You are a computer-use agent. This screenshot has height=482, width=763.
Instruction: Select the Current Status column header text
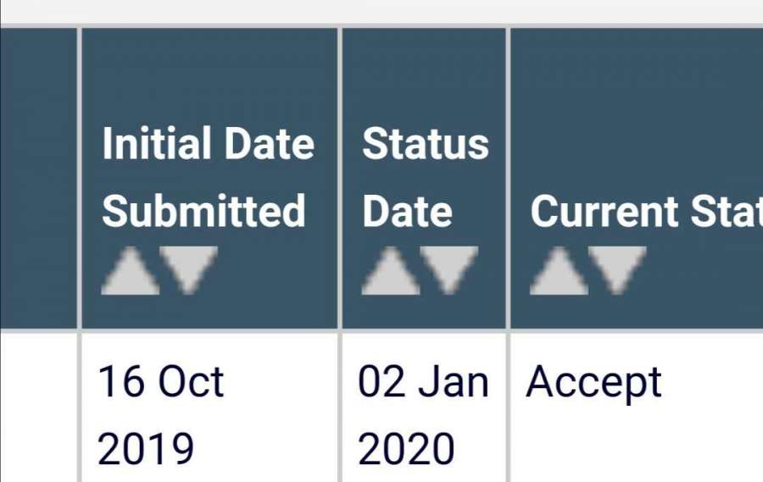pyautogui.click(x=646, y=212)
